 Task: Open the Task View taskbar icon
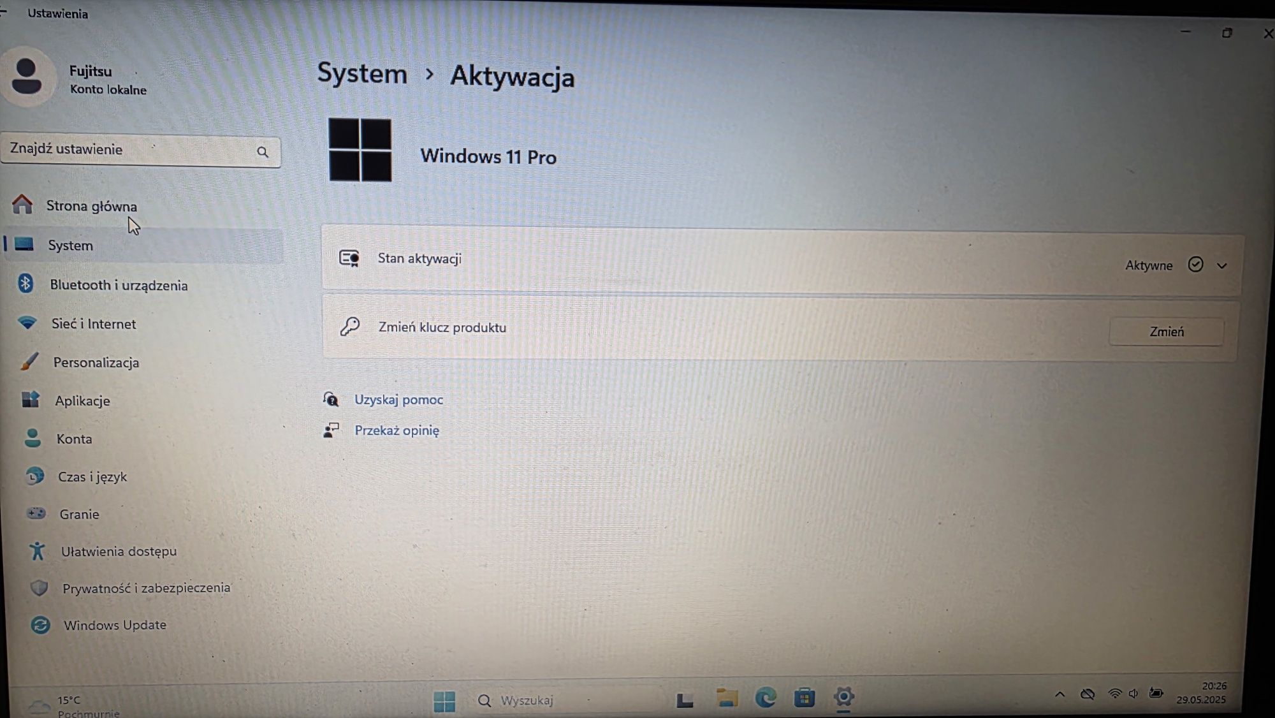tap(685, 700)
